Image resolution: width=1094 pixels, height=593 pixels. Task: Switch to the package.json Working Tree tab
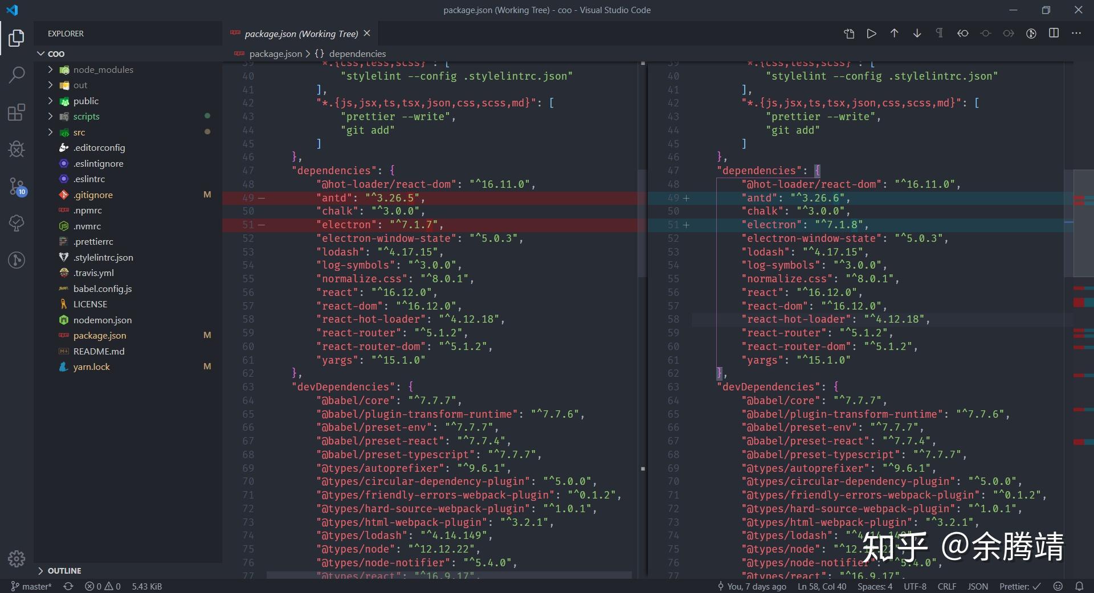click(x=301, y=34)
